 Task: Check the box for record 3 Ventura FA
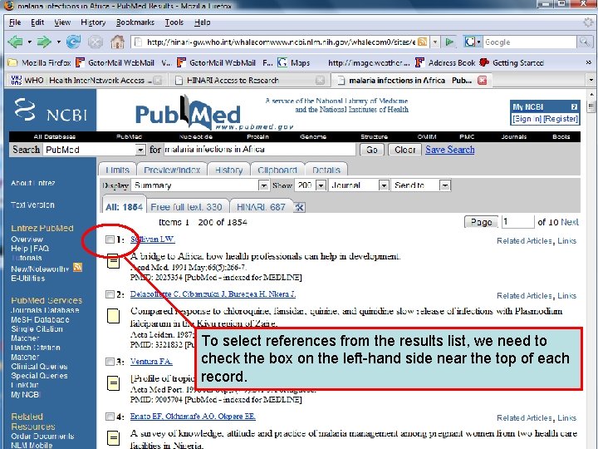pos(110,362)
